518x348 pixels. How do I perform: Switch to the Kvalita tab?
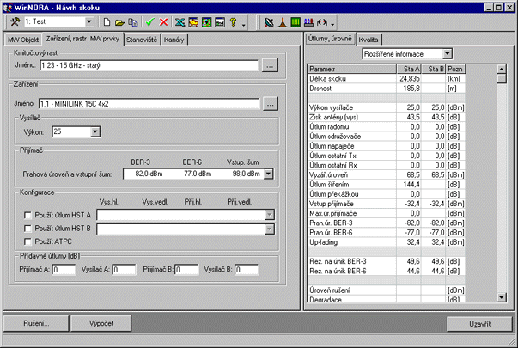coord(369,40)
